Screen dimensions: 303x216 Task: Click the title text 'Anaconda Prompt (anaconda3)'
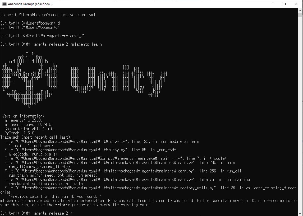coord(30,4)
